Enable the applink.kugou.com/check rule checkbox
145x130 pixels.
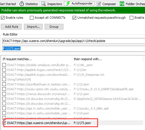[4, 70]
